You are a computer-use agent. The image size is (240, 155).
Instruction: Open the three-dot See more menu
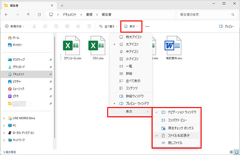tap(147, 27)
